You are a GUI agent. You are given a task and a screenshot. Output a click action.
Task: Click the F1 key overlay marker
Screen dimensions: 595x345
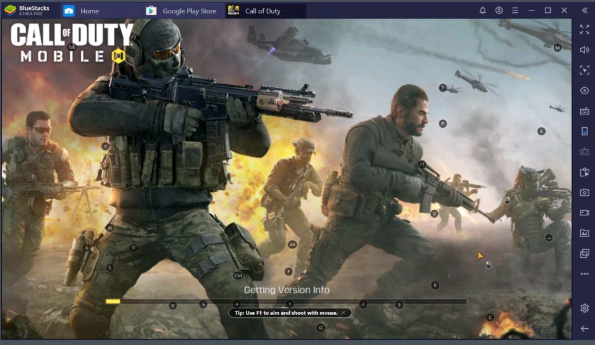click(x=422, y=164)
